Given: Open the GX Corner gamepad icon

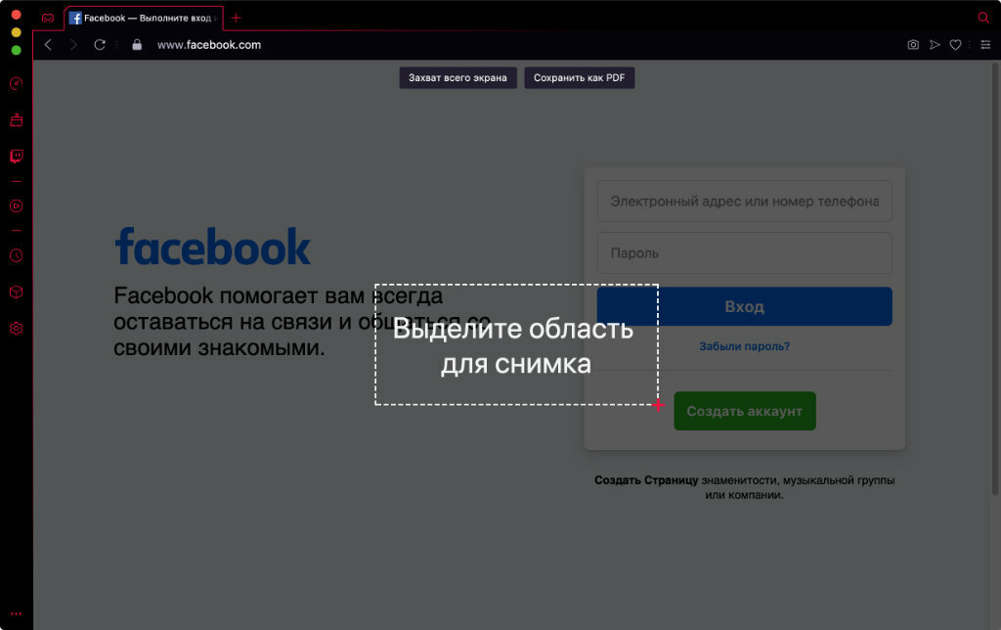Looking at the screenshot, I should tap(48, 18).
